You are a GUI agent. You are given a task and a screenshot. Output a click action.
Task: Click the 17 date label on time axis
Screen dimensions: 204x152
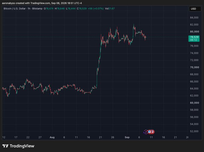(16, 137)
